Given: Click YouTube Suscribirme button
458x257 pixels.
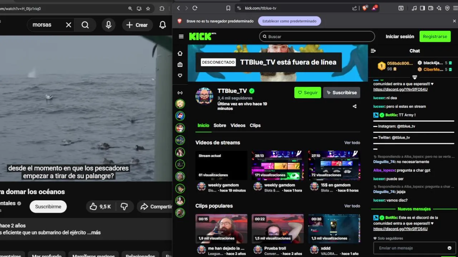Looking at the screenshot, I should point(48,206).
